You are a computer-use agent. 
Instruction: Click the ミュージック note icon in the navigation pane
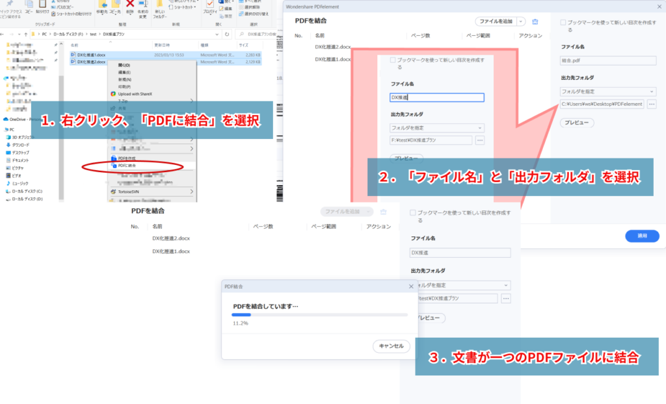tap(8, 183)
